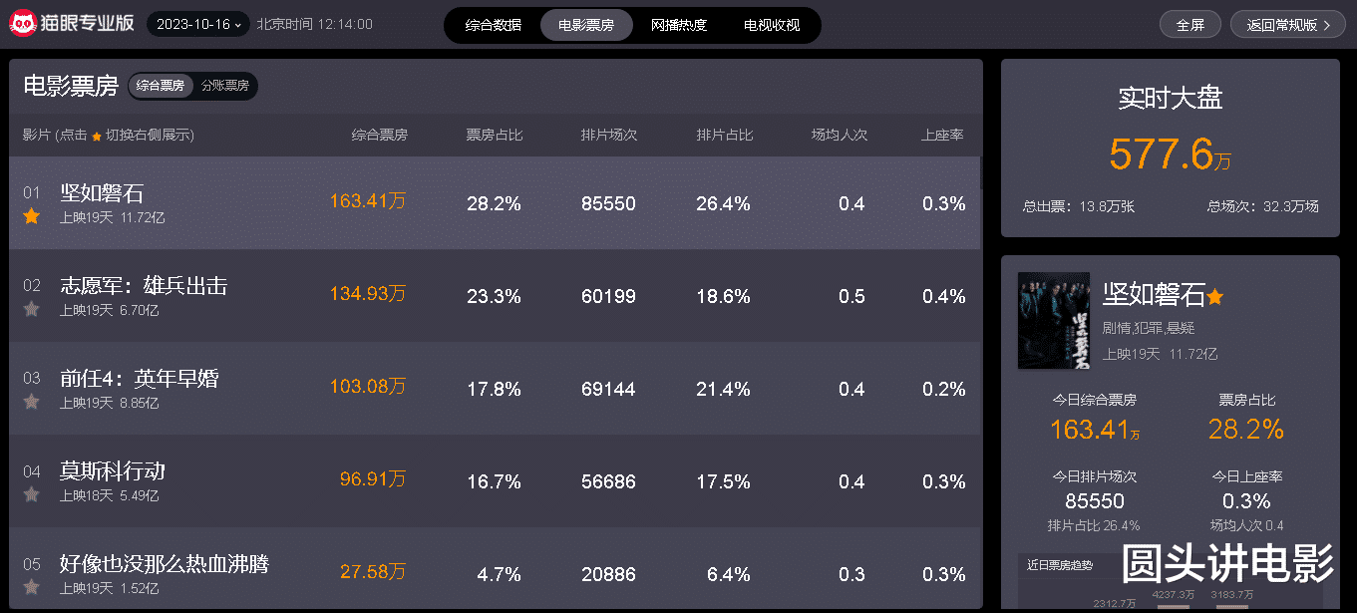
Task: Click star icon for 好像也没那么热血沸腾
Action: pos(32,587)
